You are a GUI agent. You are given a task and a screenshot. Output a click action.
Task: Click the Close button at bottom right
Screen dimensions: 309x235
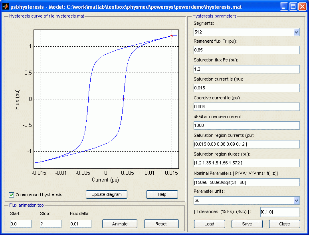[285, 224]
